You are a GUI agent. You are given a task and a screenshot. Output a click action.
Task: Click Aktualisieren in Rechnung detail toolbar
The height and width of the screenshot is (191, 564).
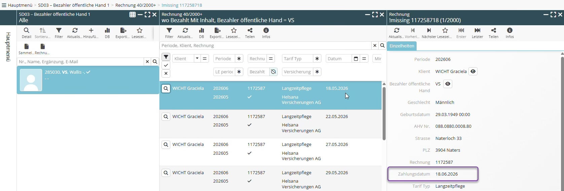click(397, 33)
